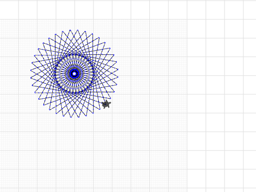The width and height of the screenshot is (256, 192).
Task: Select the white dot at spiral center
Action: point(75,74)
